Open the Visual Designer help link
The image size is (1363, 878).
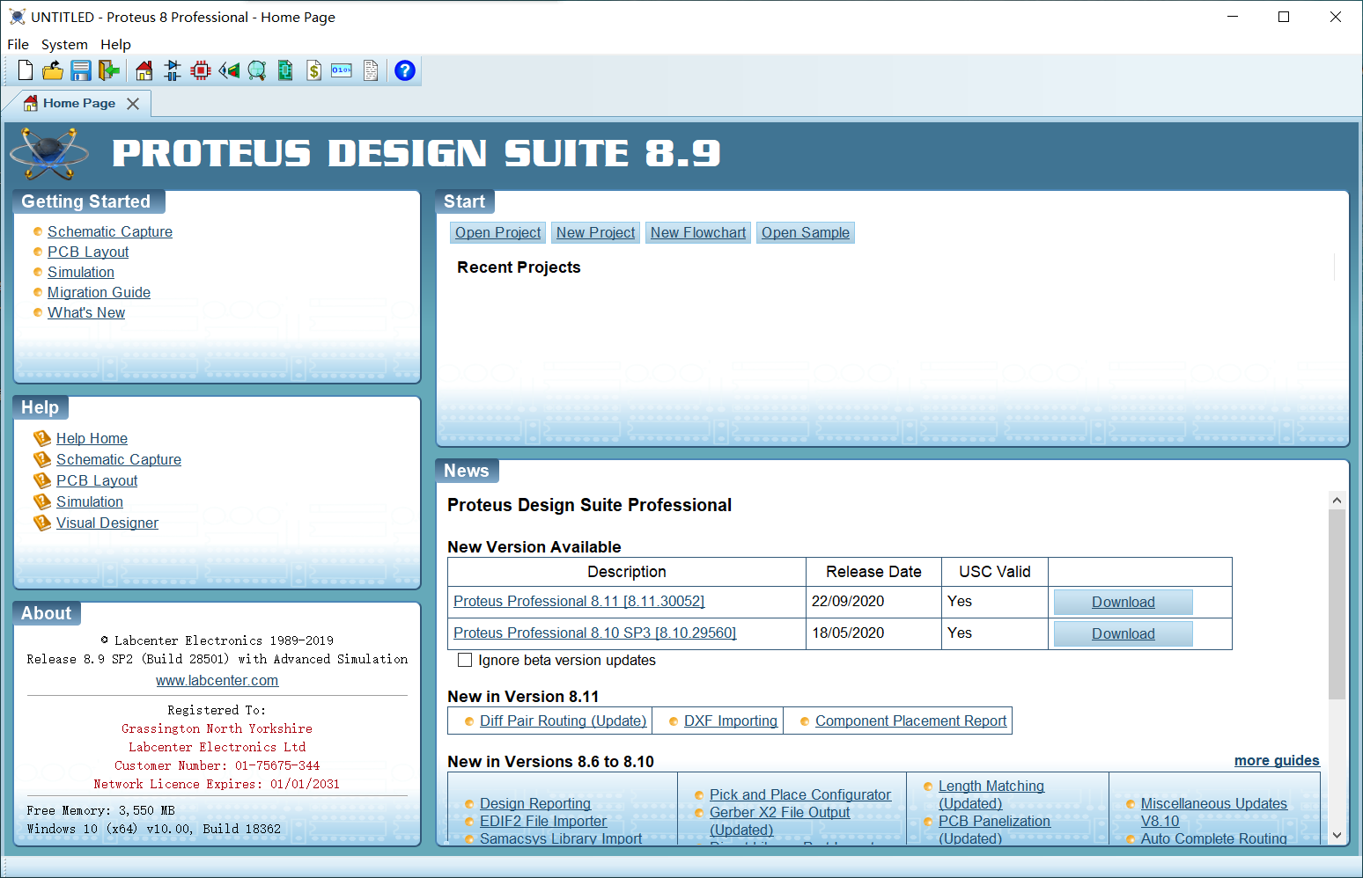pyautogui.click(x=107, y=523)
